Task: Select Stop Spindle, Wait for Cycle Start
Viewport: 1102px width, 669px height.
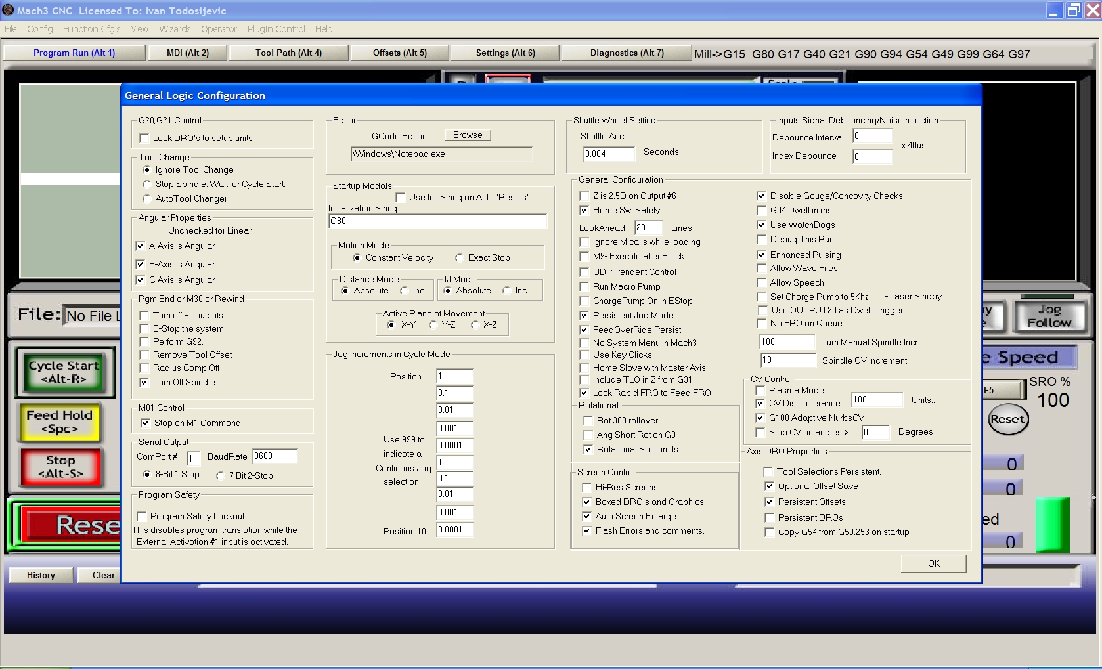Action: [x=147, y=184]
